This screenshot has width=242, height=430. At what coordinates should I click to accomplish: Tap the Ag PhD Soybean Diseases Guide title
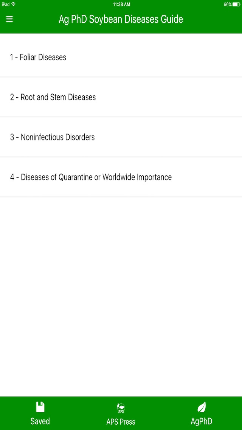(121, 19)
